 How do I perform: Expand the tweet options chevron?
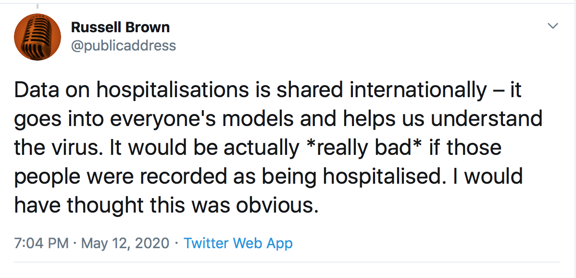click(553, 25)
